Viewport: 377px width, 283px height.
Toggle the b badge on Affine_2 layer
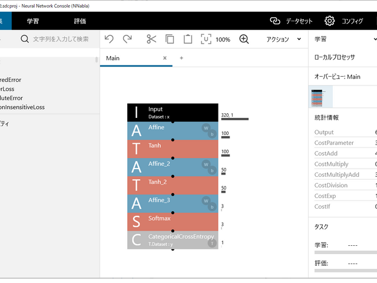tap(213, 170)
